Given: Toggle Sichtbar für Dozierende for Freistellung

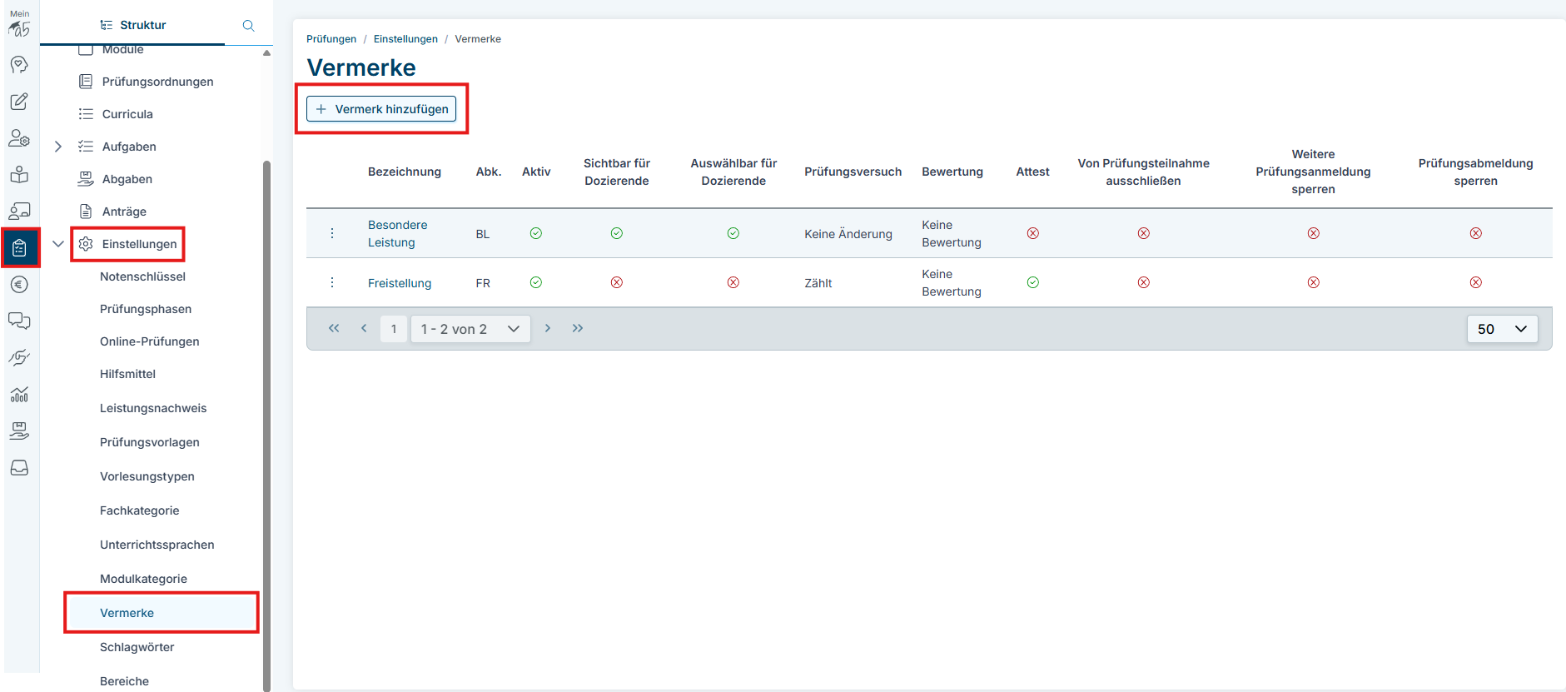Looking at the screenshot, I should pyautogui.click(x=616, y=282).
